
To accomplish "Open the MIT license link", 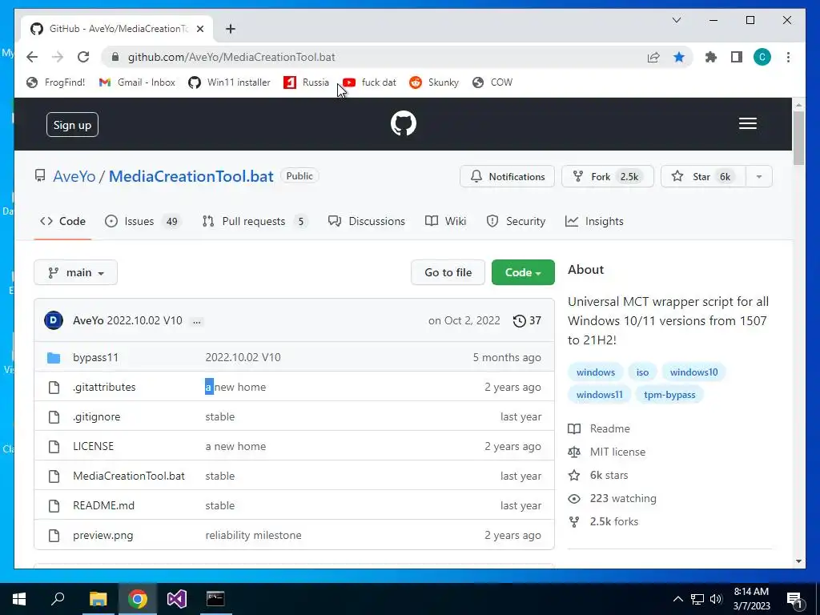I will click(x=607, y=452).
